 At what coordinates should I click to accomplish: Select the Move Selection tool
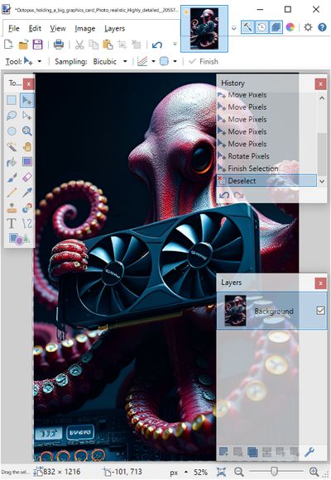[27, 116]
